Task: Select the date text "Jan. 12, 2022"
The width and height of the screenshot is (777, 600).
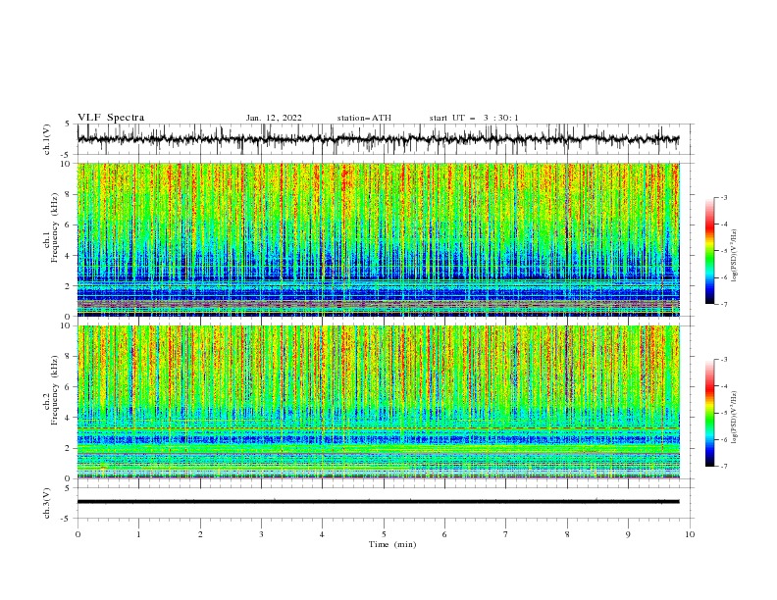Action: pos(274,118)
